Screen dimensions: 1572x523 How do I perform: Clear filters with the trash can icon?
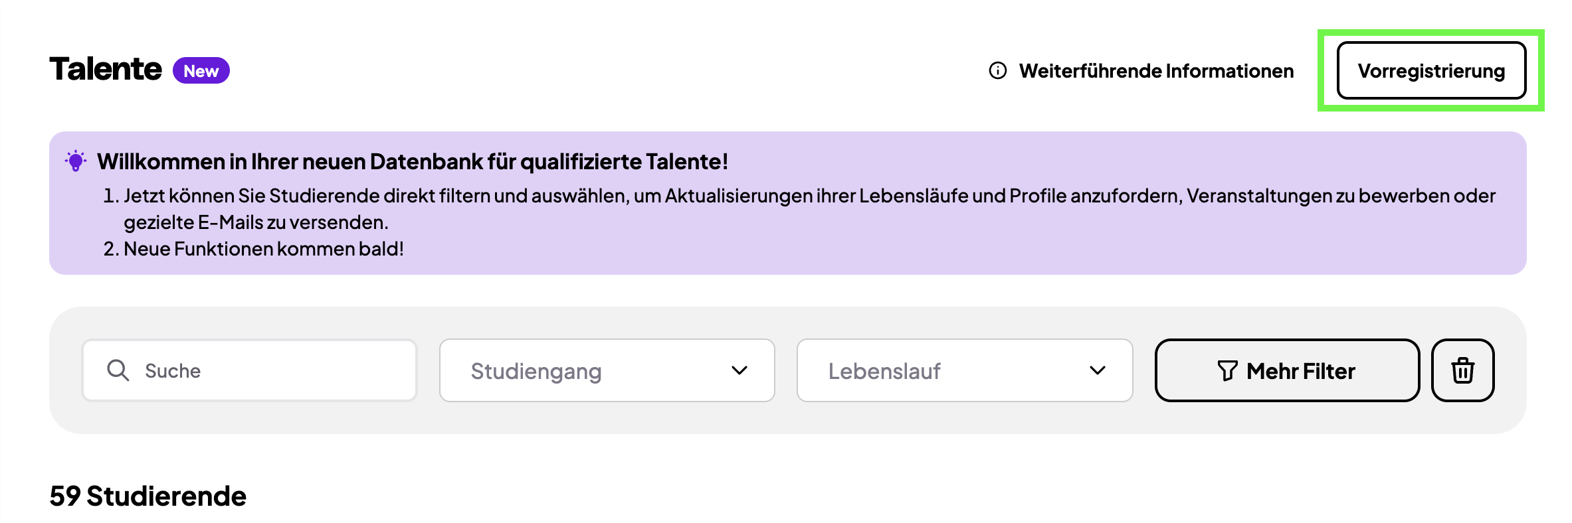coord(1462,370)
